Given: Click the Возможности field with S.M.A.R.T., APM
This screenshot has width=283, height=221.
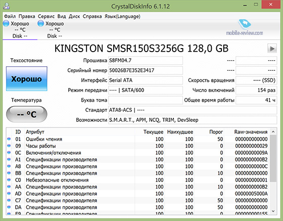Looking at the screenshot, I should click(193, 120).
